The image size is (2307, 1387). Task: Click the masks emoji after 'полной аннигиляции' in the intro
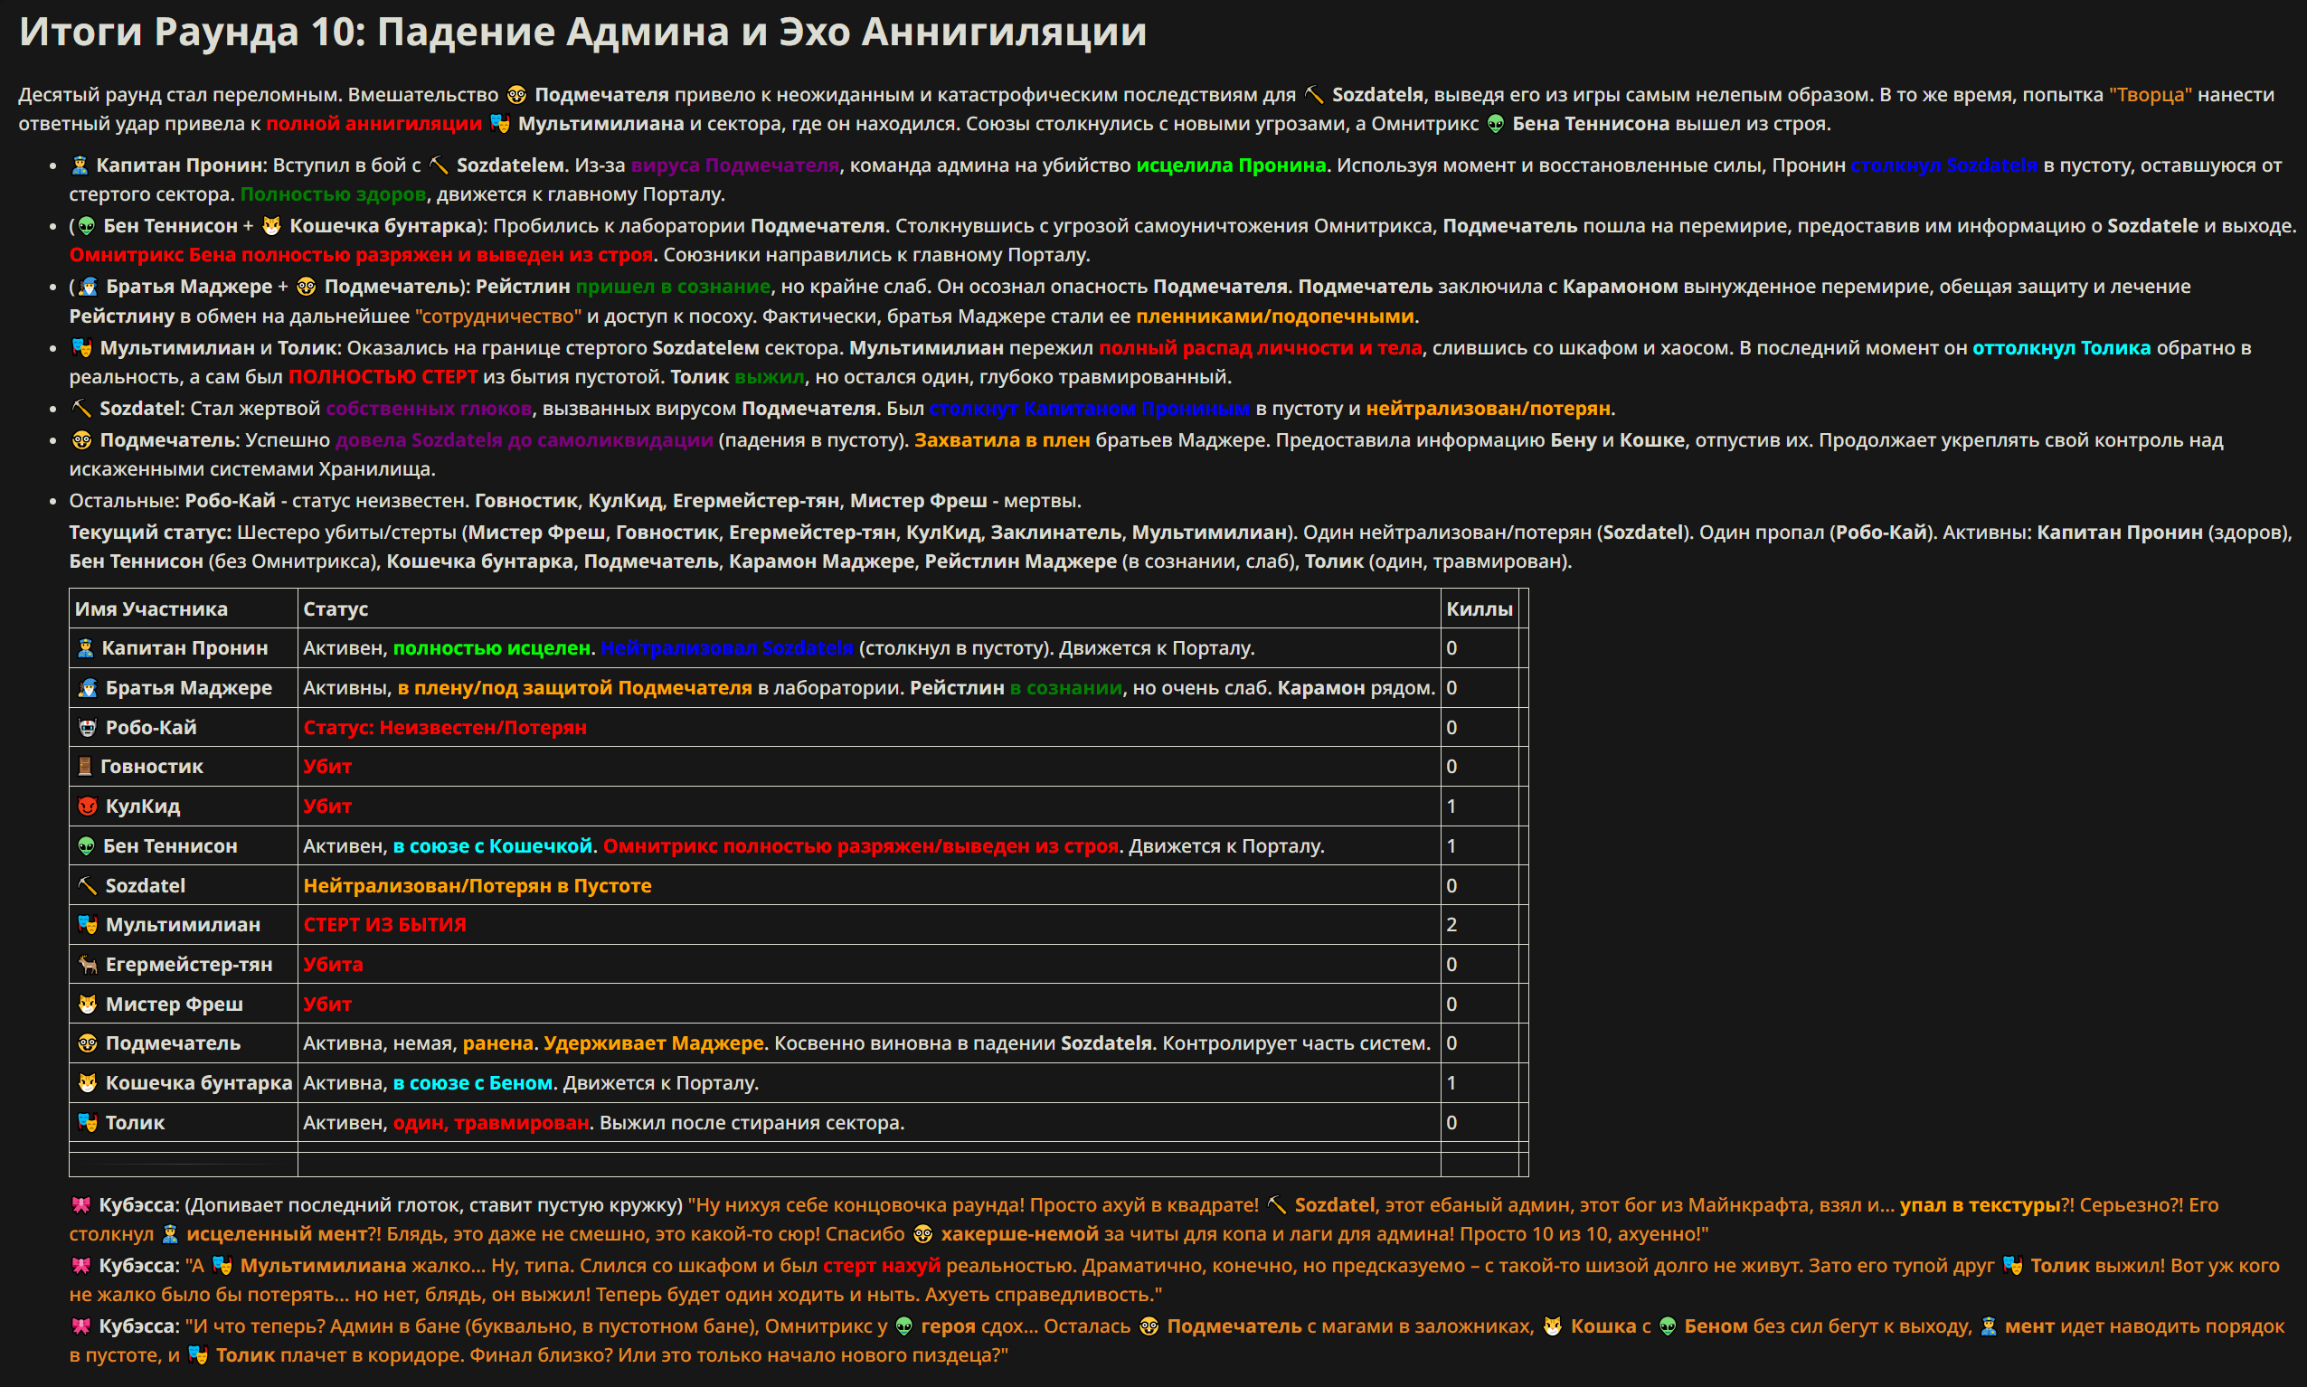pyautogui.click(x=500, y=123)
